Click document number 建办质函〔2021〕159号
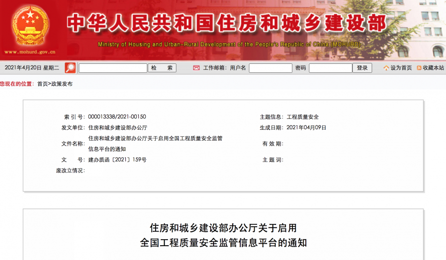 click(117, 159)
